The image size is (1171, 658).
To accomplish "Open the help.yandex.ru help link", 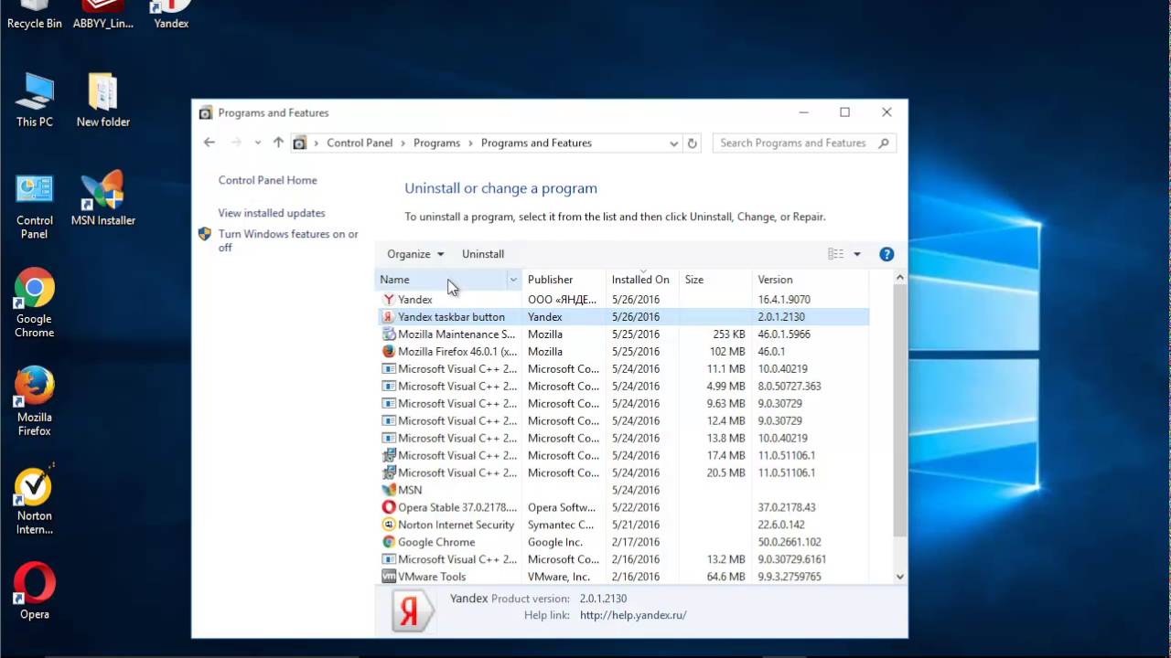I will click(633, 615).
